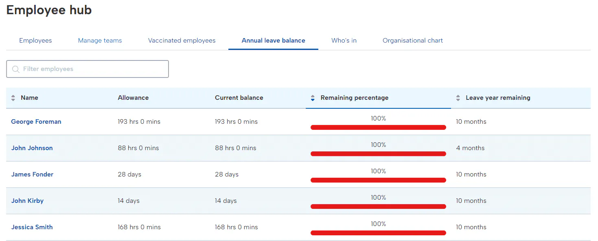
Task: Open John Johnson's profile link
Action: [x=32, y=148]
